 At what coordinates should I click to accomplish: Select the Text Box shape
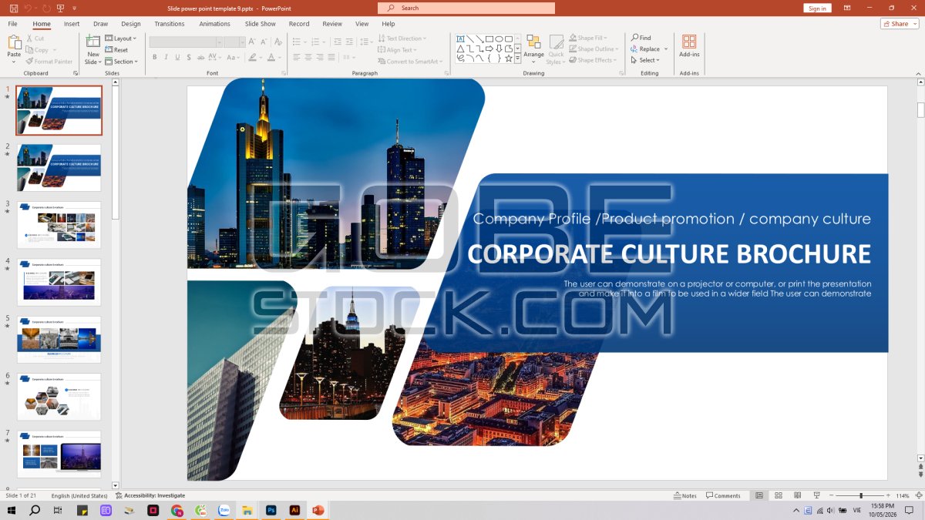460,39
